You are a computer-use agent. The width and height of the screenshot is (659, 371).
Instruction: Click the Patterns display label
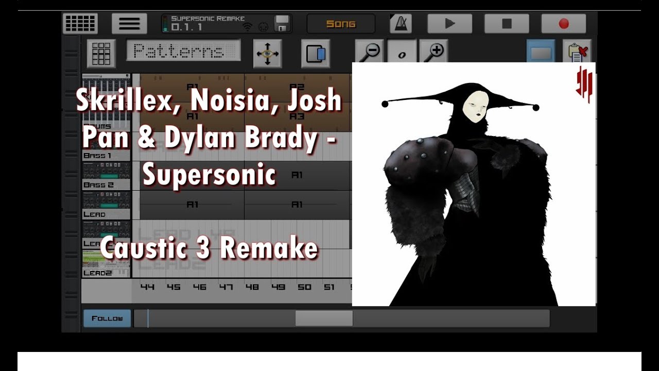pyautogui.click(x=183, y=50)
